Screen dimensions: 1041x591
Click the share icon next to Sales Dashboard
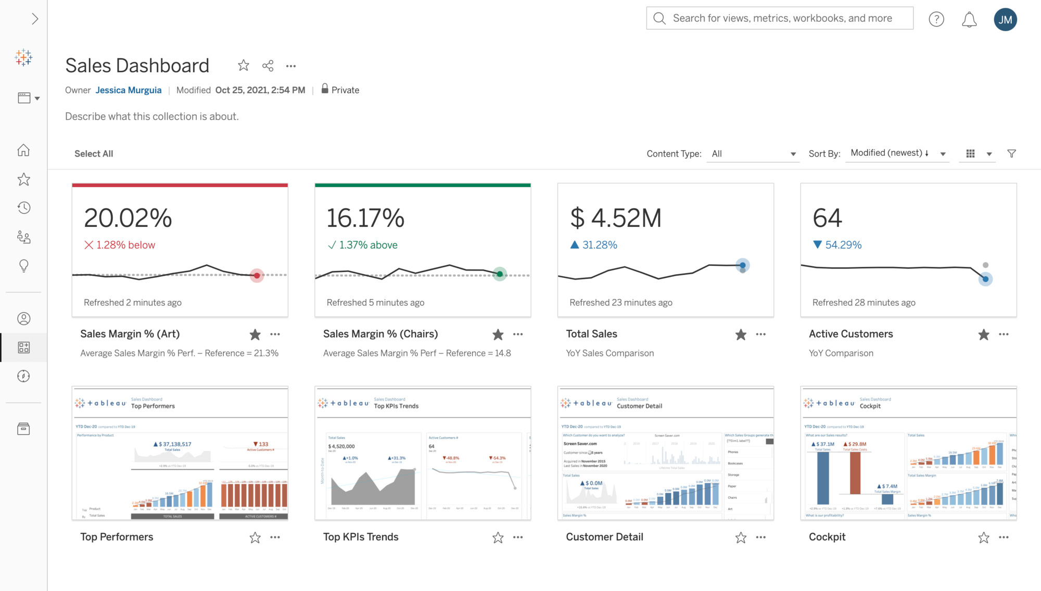pyautogui.click(x=268, y=66)
